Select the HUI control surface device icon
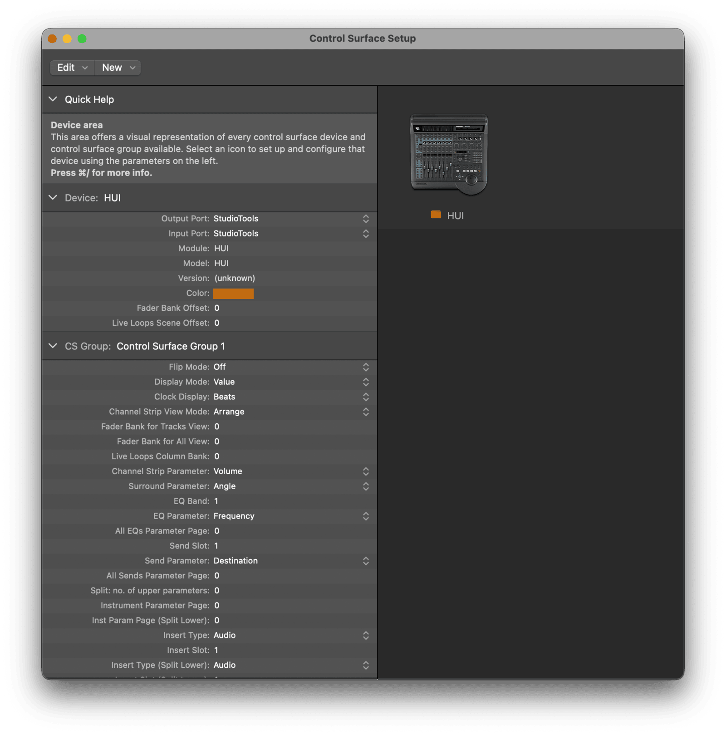The height and width of the screenshot is (735, 726). click(x=449, y=155)
